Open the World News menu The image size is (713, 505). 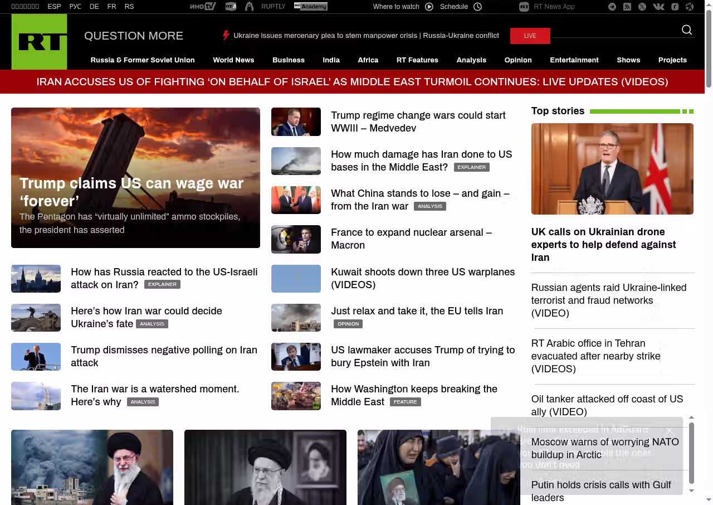(x=233, y=60)
